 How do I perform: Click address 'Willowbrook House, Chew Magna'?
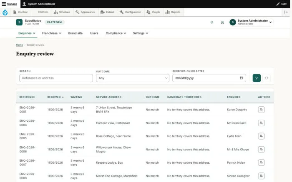coord(113,149)
